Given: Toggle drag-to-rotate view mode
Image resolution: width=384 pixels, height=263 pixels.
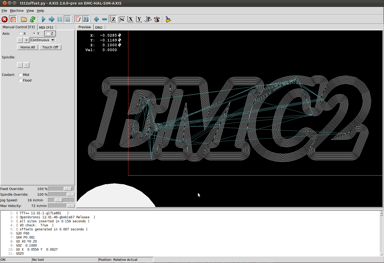Looking at the screenshot, I should pos(157,19).
